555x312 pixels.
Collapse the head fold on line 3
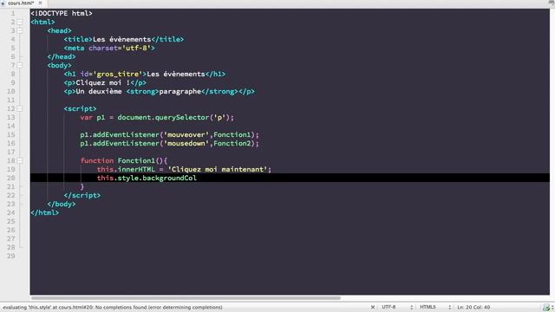click(20, 31)
